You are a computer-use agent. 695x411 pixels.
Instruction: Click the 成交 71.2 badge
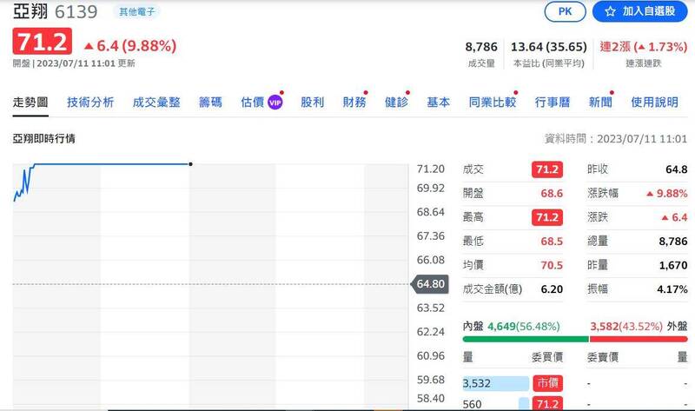[547, 169]
